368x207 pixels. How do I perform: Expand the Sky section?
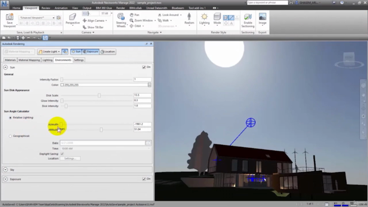(5, 170)
